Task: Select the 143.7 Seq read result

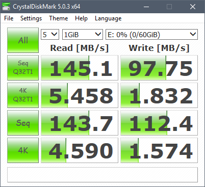Action: 80,123
